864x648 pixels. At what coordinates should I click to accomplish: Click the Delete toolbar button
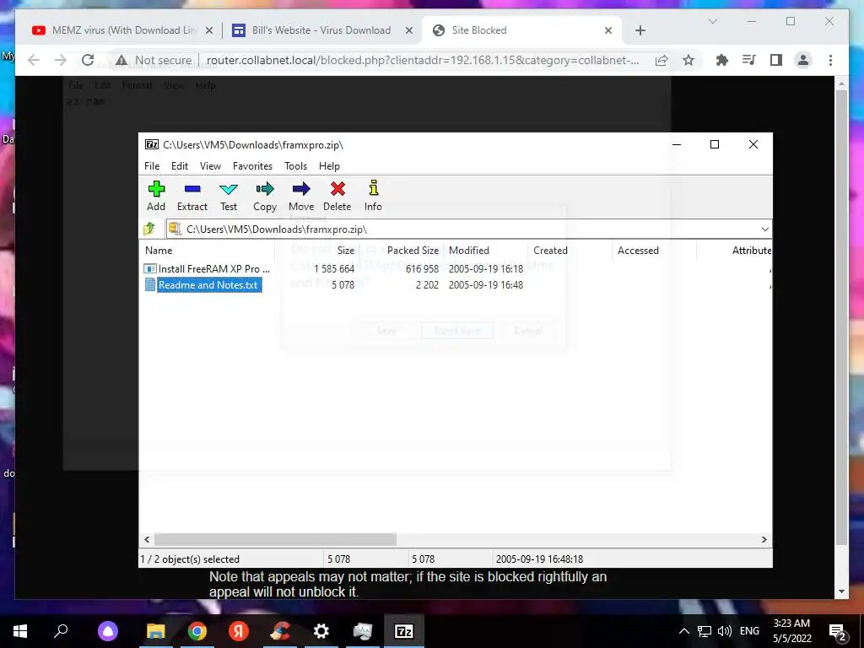(x=337, y=196)
